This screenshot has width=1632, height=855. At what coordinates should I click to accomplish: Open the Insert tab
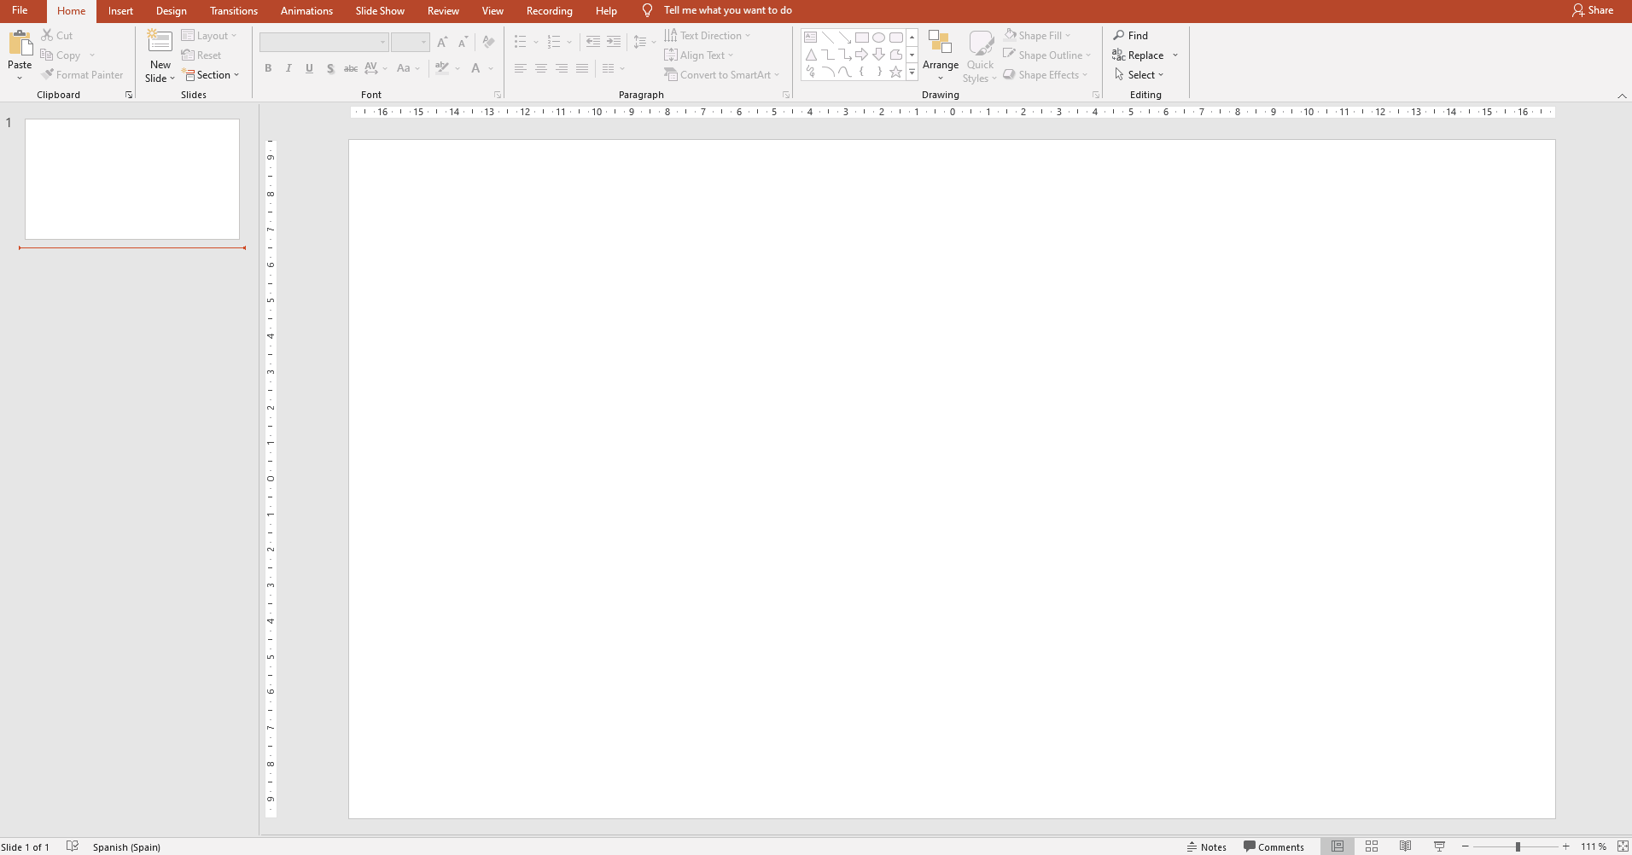pyautogui.click(x=120, y=11)
